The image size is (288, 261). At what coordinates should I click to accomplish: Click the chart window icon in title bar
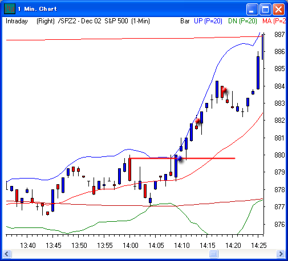click(10, 9)
